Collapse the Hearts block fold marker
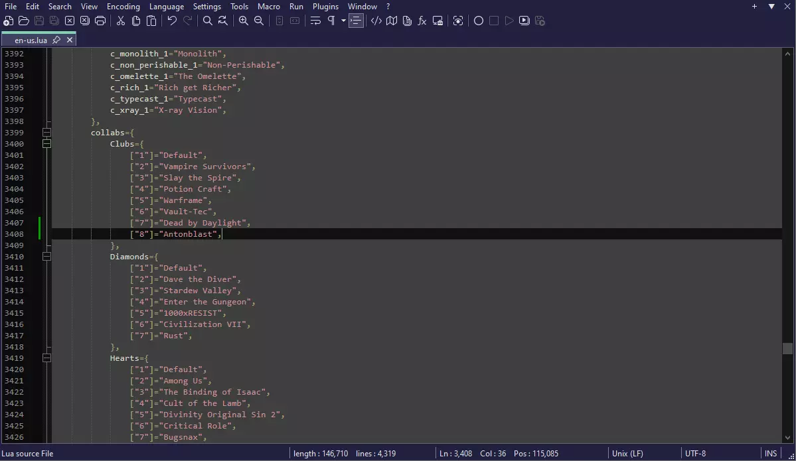The height and width of the screenshot is (461, 796). (46, 358)
